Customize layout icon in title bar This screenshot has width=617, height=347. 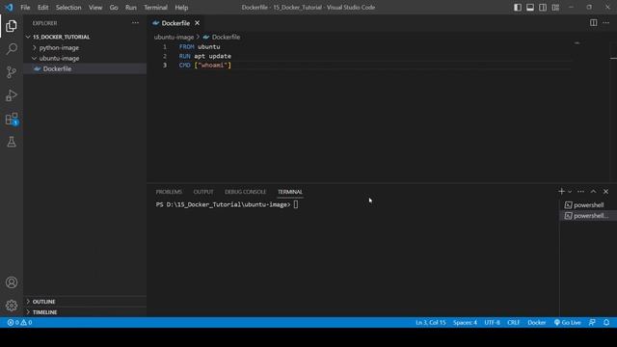555,7
